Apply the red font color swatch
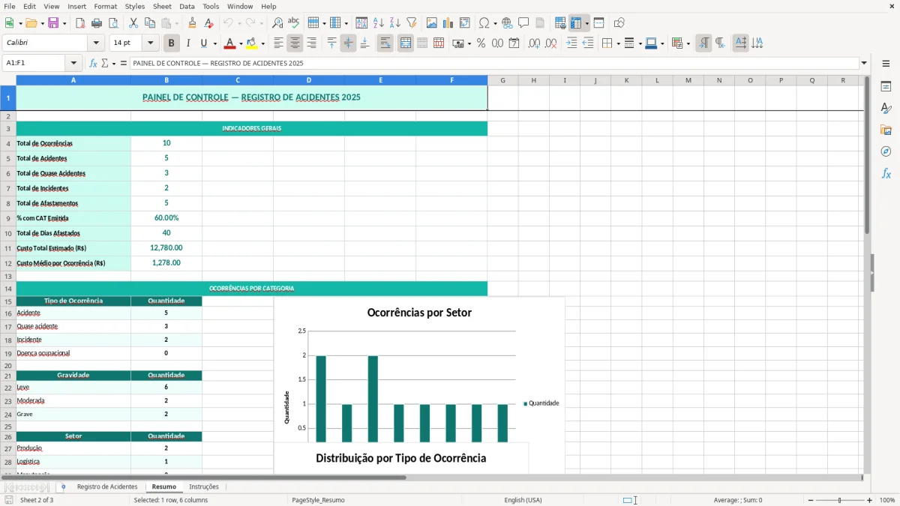Viewport: 900px width, 506px height. pos(229,43)
